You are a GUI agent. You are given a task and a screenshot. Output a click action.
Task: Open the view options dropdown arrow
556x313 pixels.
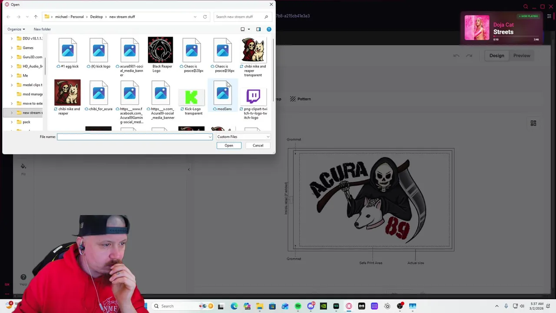click(249, 29)
